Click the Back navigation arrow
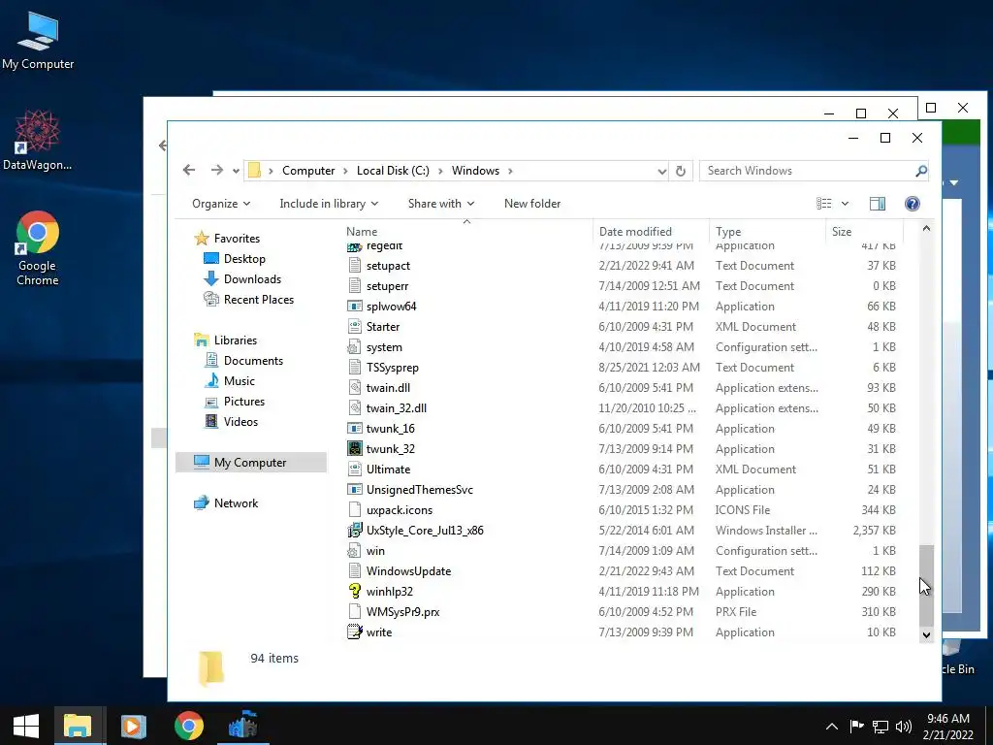 [x=189, y=170]
